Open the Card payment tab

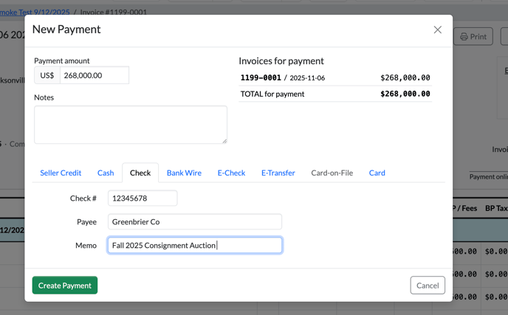[377, 173]
